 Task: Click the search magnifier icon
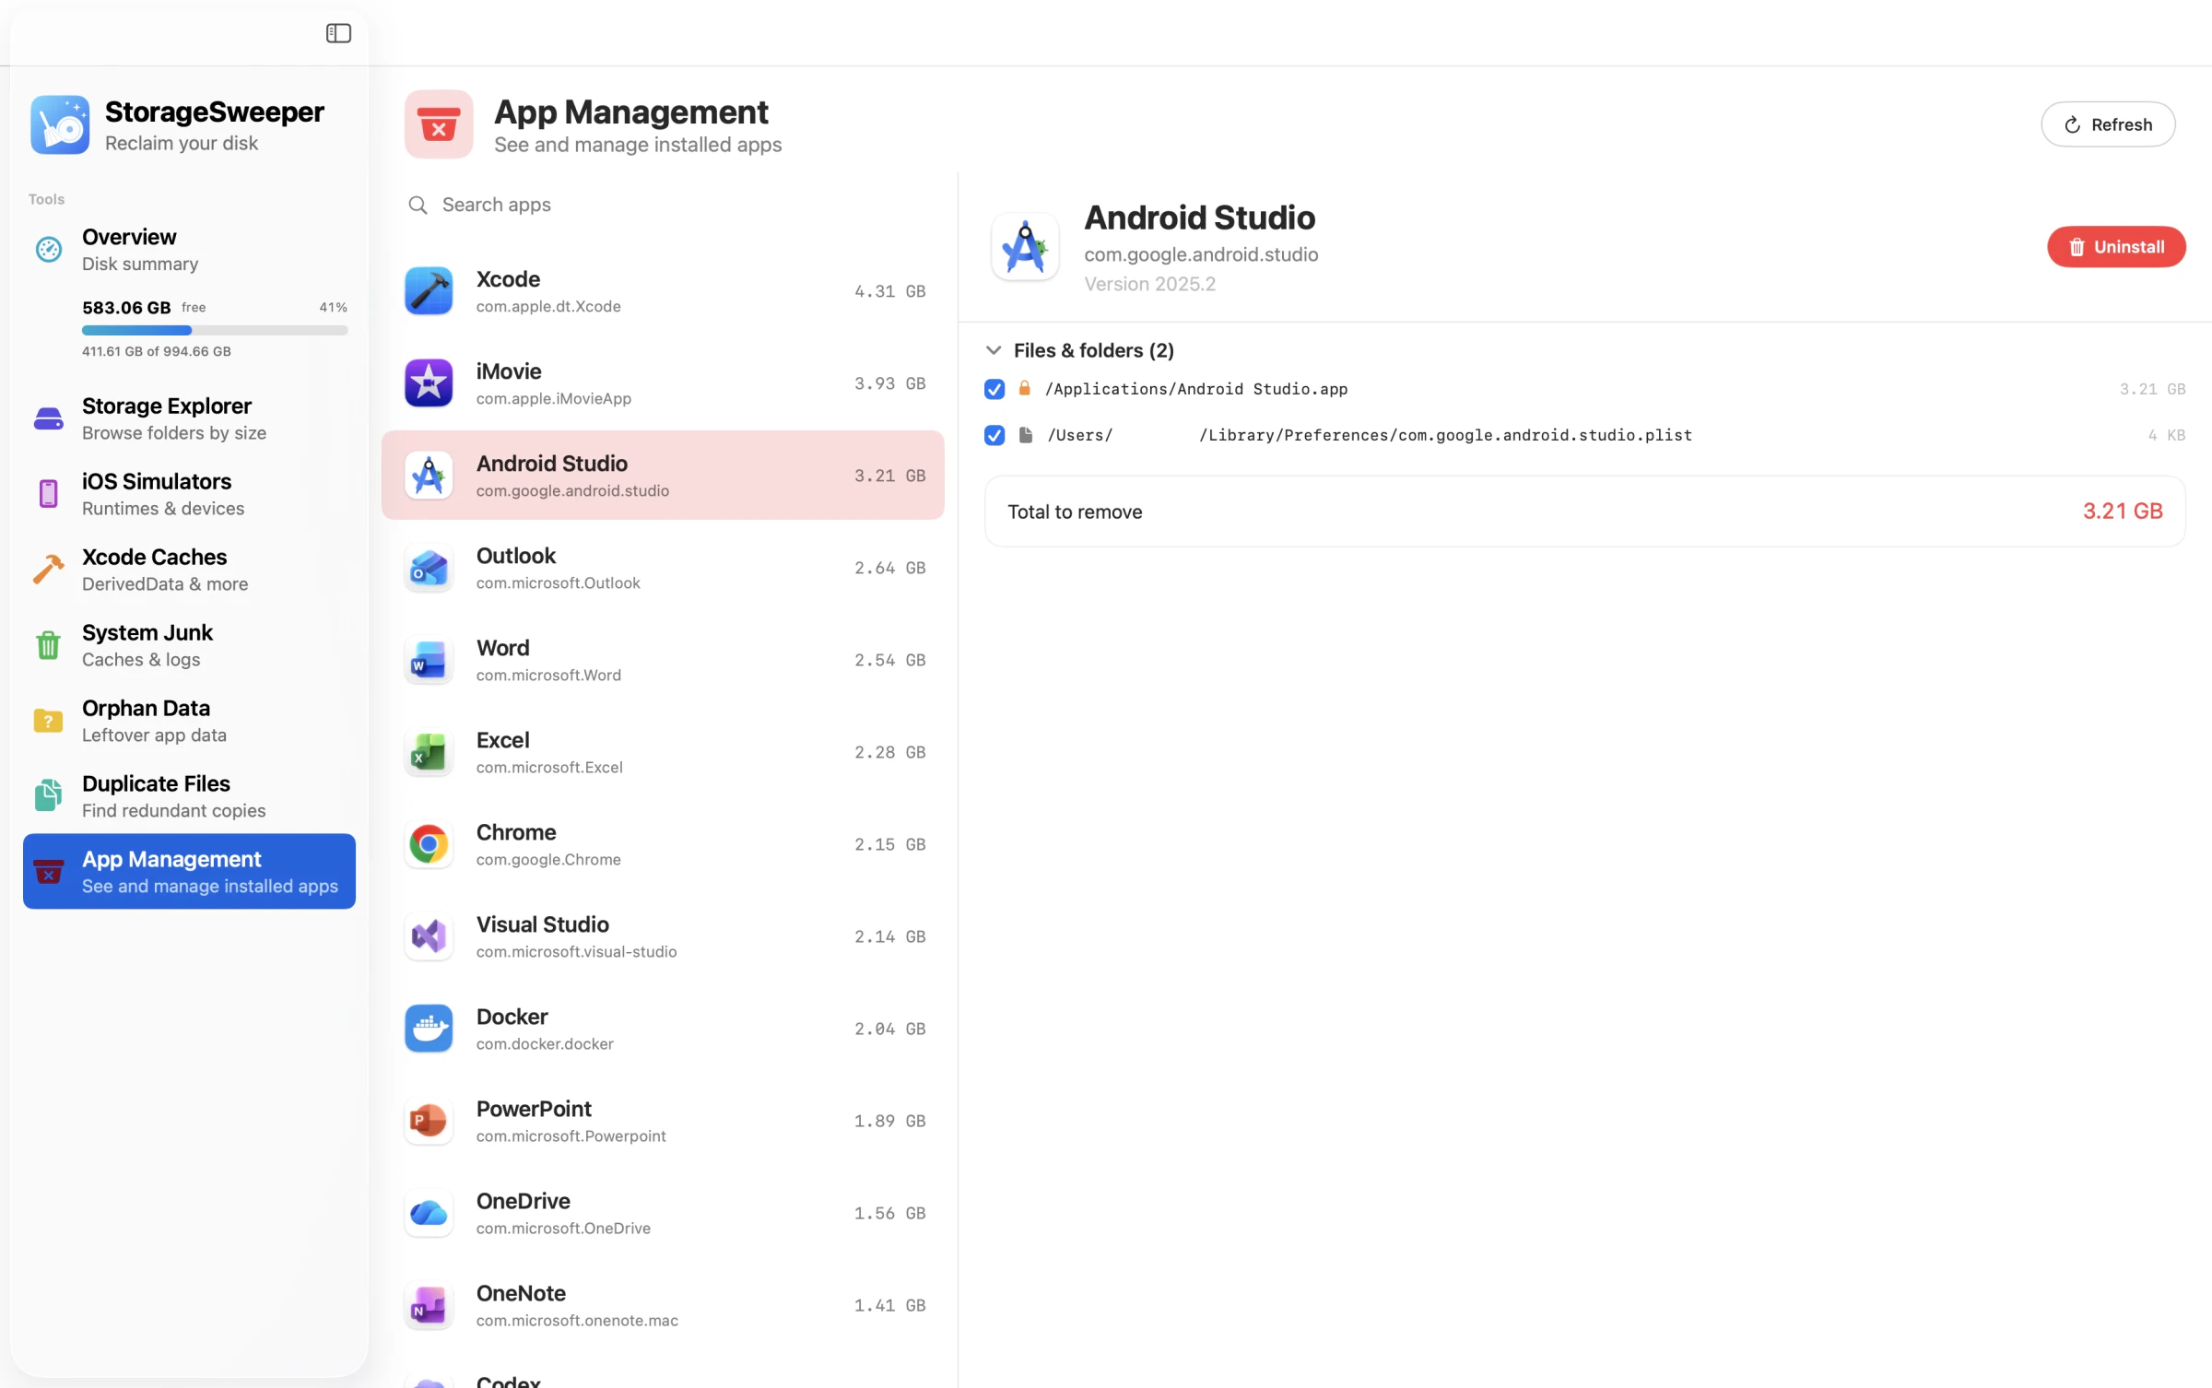coord(418,205)
